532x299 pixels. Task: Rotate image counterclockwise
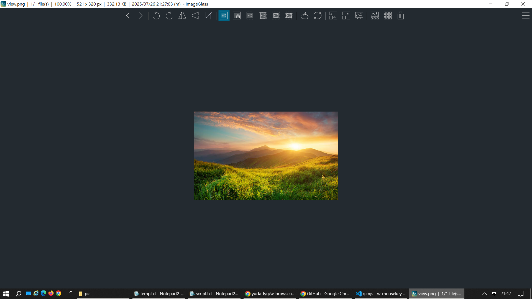tap(156, 16)
